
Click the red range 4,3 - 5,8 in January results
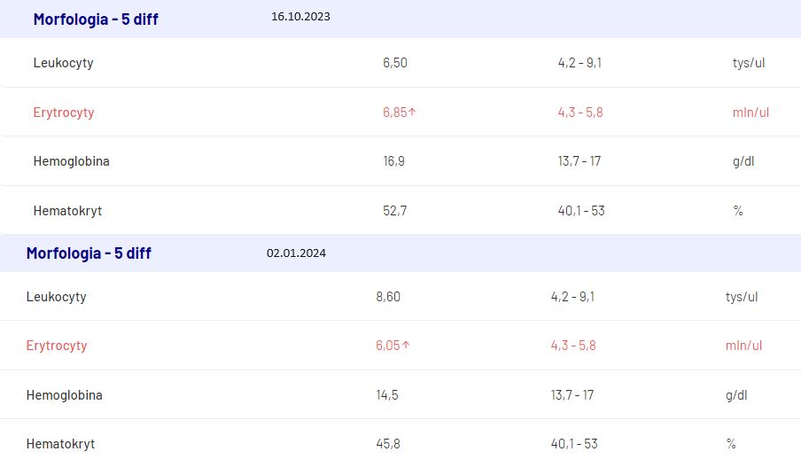click(573, 346)
